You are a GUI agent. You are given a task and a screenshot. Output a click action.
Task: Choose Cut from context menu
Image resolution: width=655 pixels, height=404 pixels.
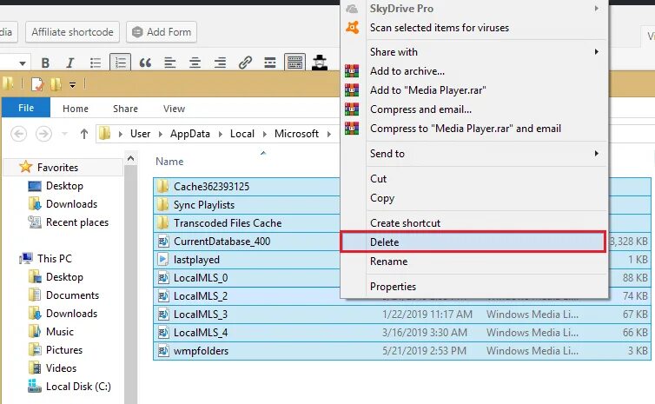[x=473, y=179]
